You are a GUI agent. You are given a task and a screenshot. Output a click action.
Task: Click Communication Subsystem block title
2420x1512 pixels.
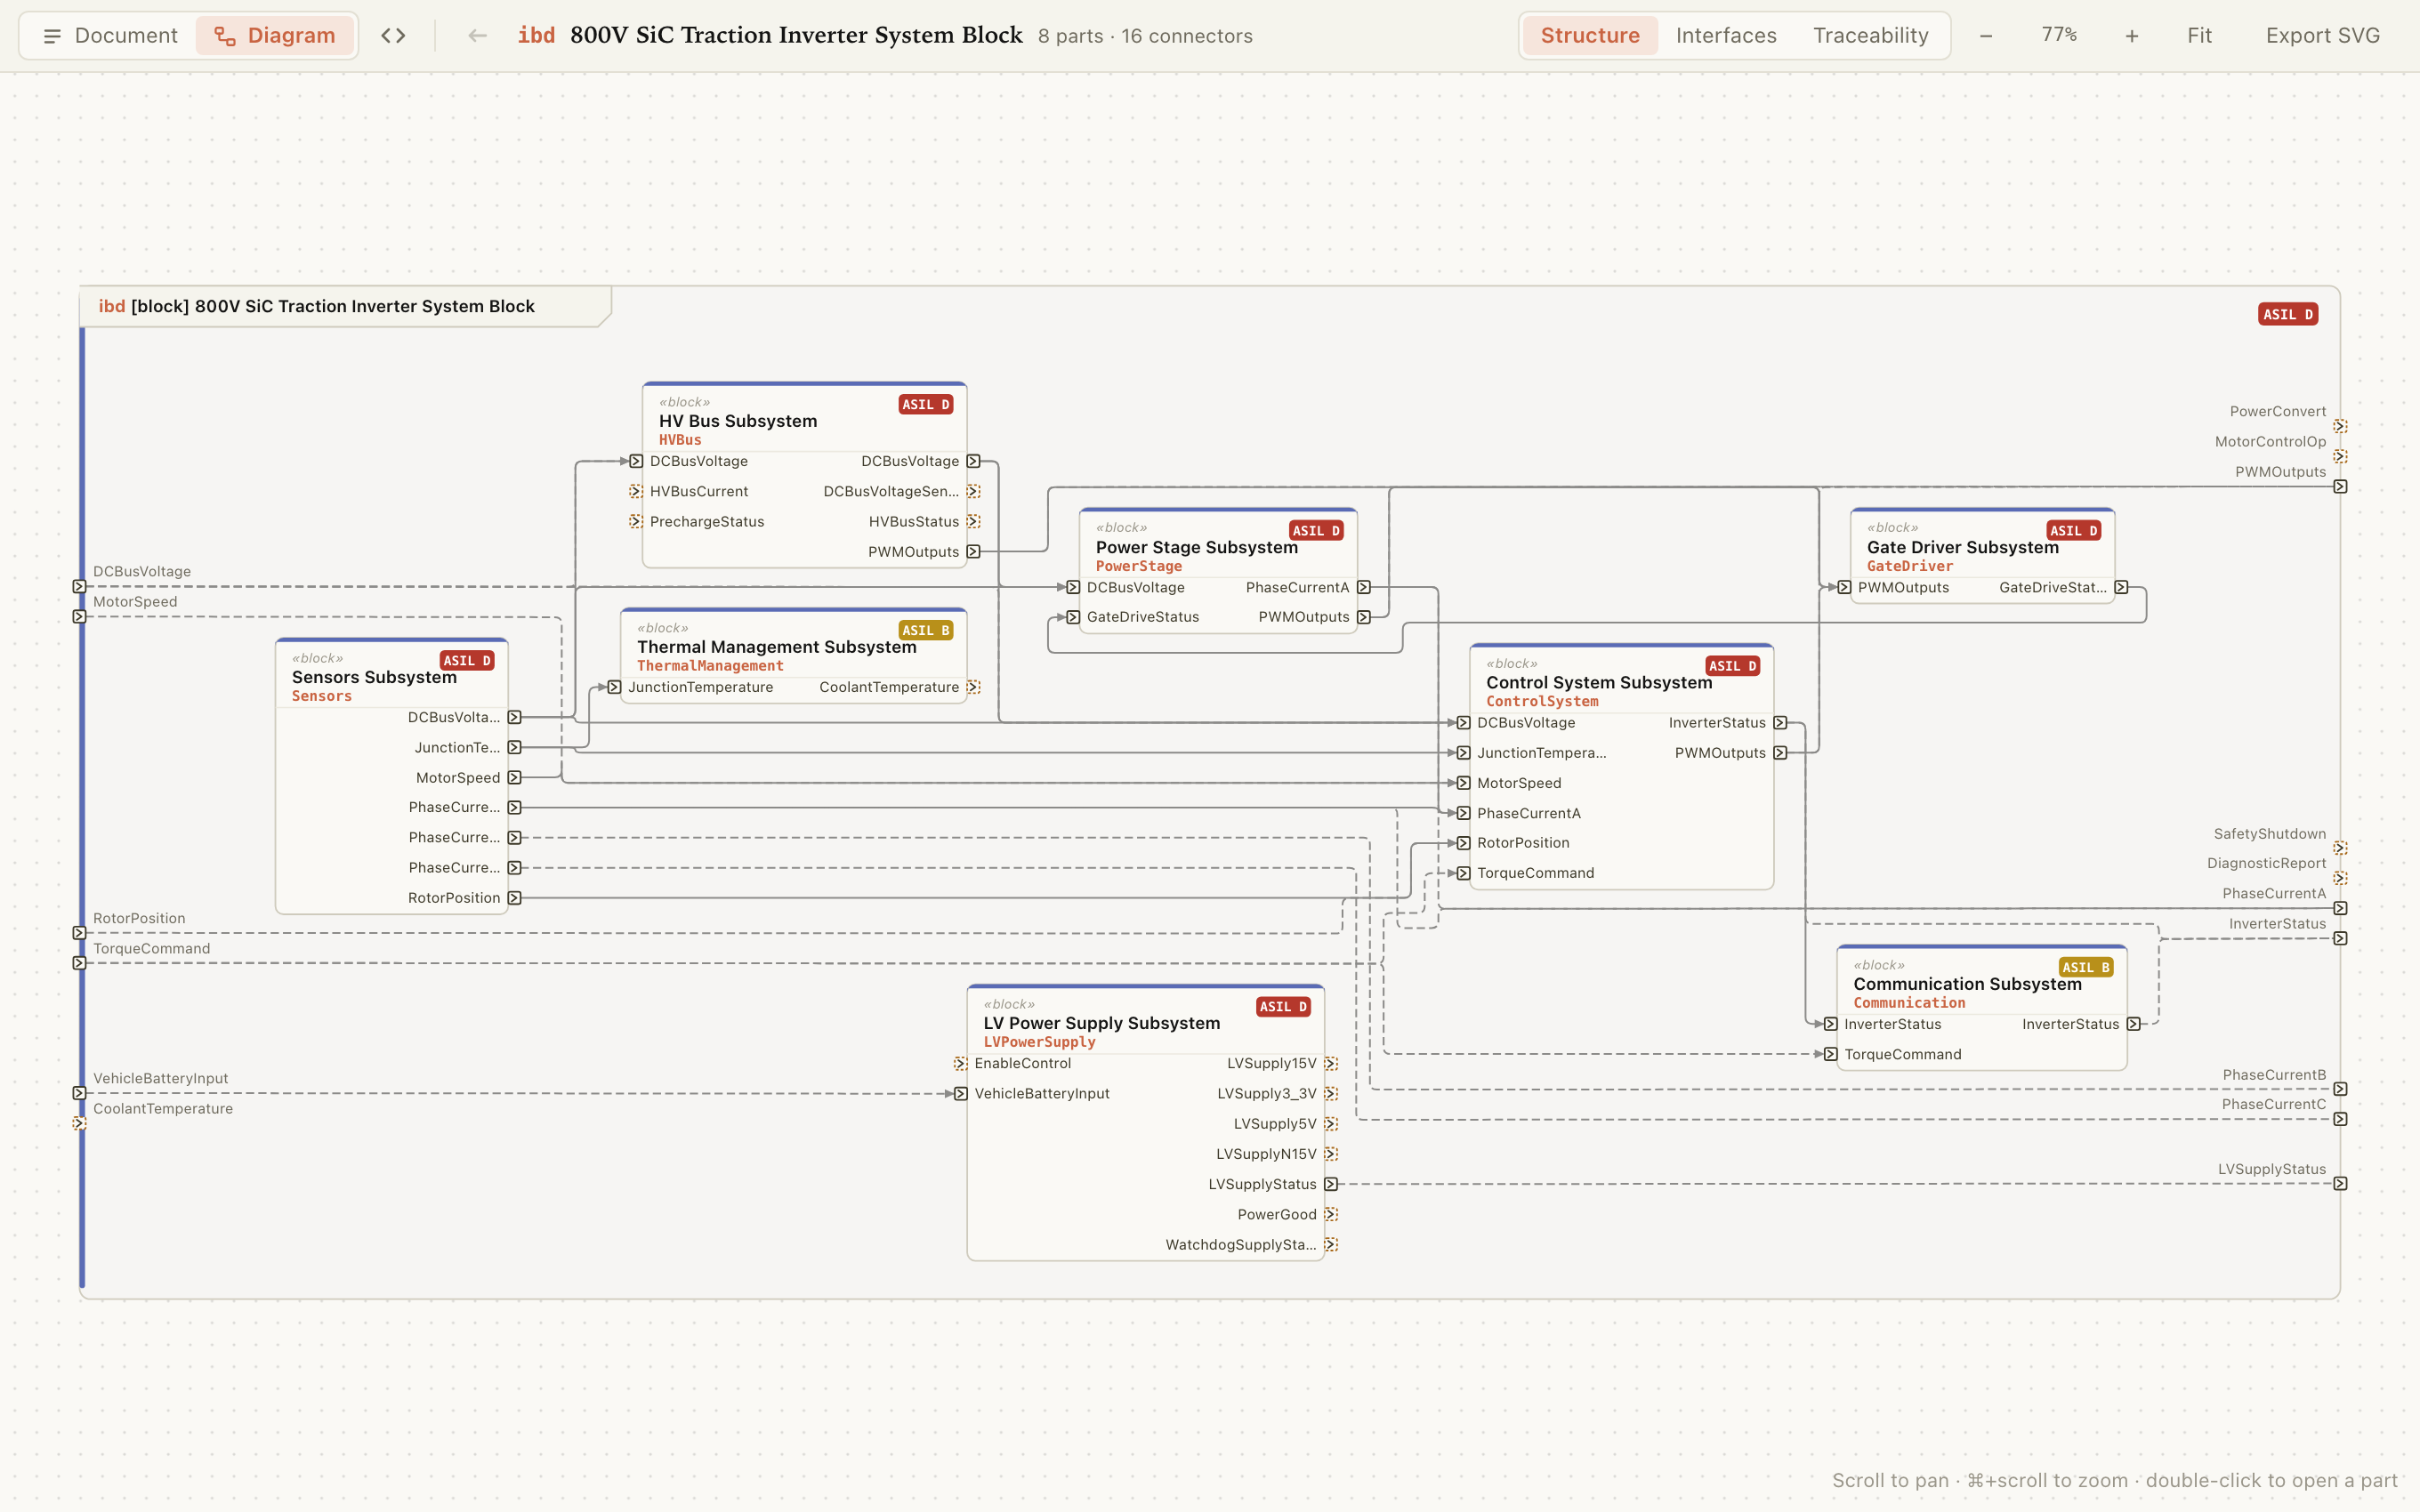tap(1967, 984)
